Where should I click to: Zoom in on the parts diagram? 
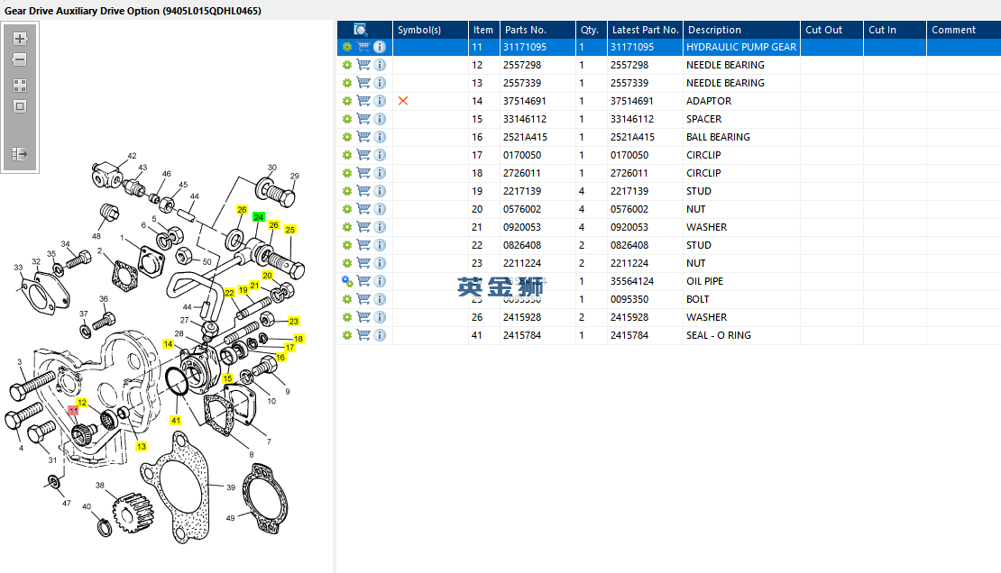20,39
